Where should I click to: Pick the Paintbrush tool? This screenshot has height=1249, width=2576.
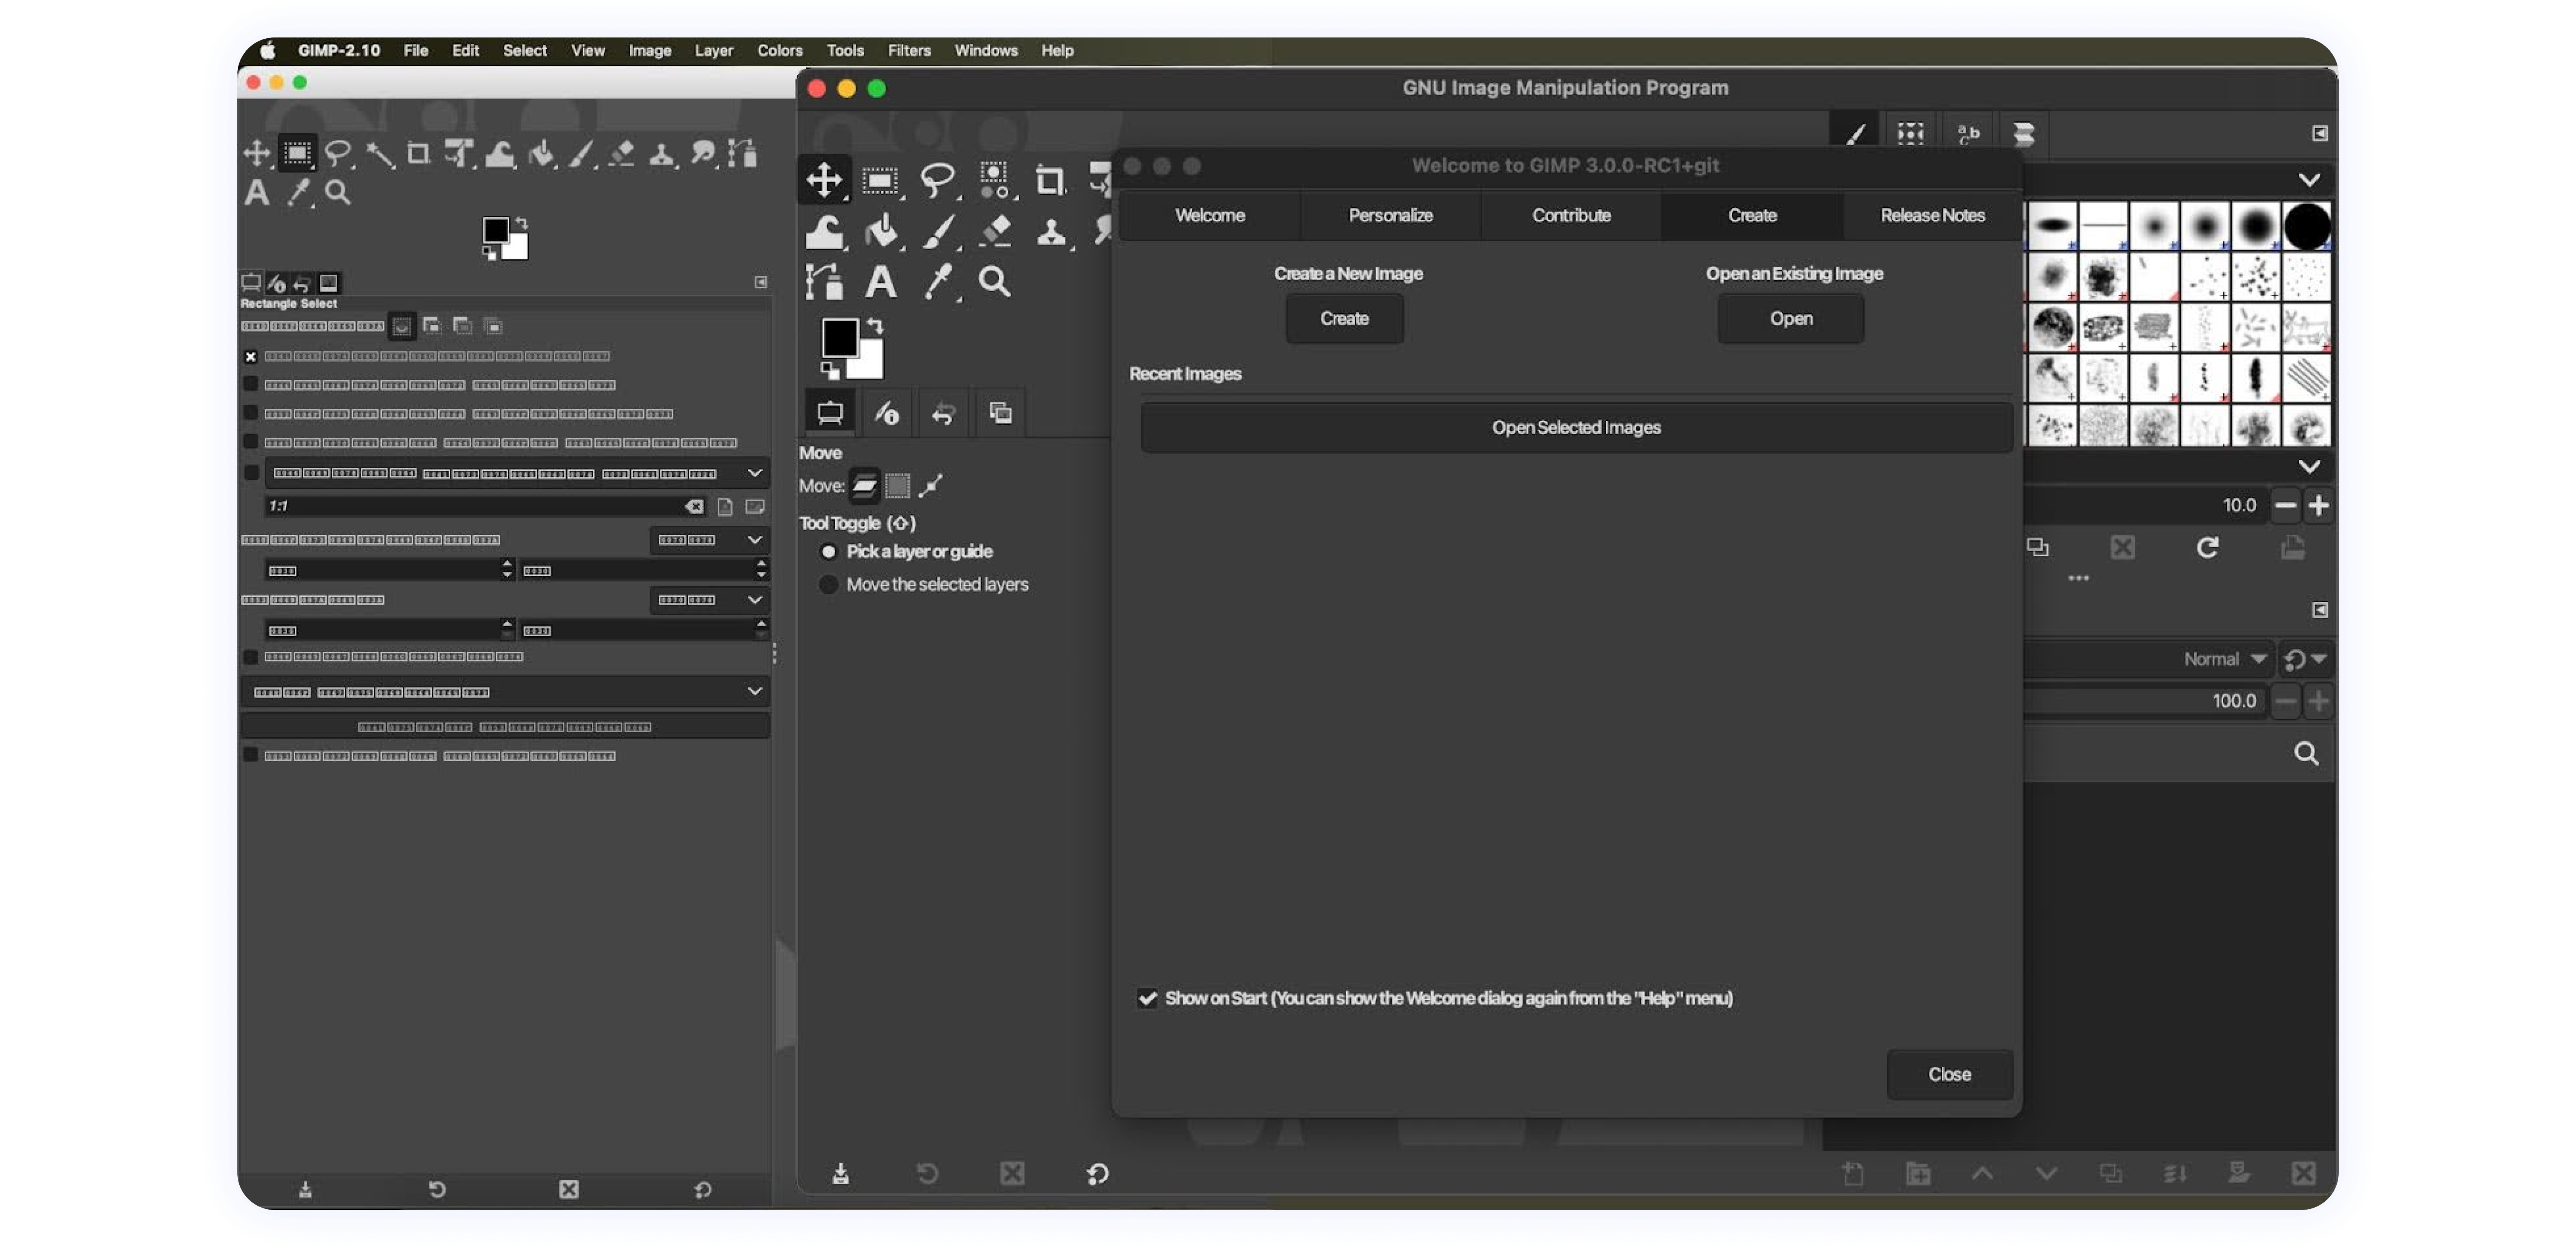[939, 232]
